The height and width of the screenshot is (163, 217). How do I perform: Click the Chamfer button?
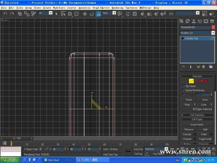pyautogui.click(x=187, y=139)
